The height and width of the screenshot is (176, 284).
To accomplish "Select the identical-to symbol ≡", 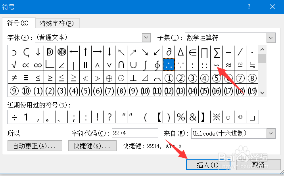I will [26, 78].
